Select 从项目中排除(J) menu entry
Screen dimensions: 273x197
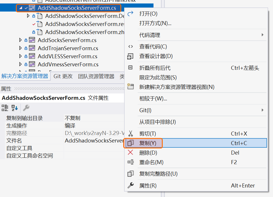tap(157, 122)
